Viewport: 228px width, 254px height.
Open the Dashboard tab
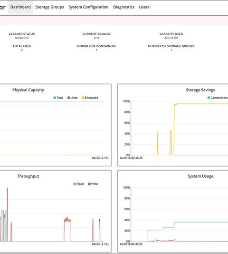coord(20,7)
